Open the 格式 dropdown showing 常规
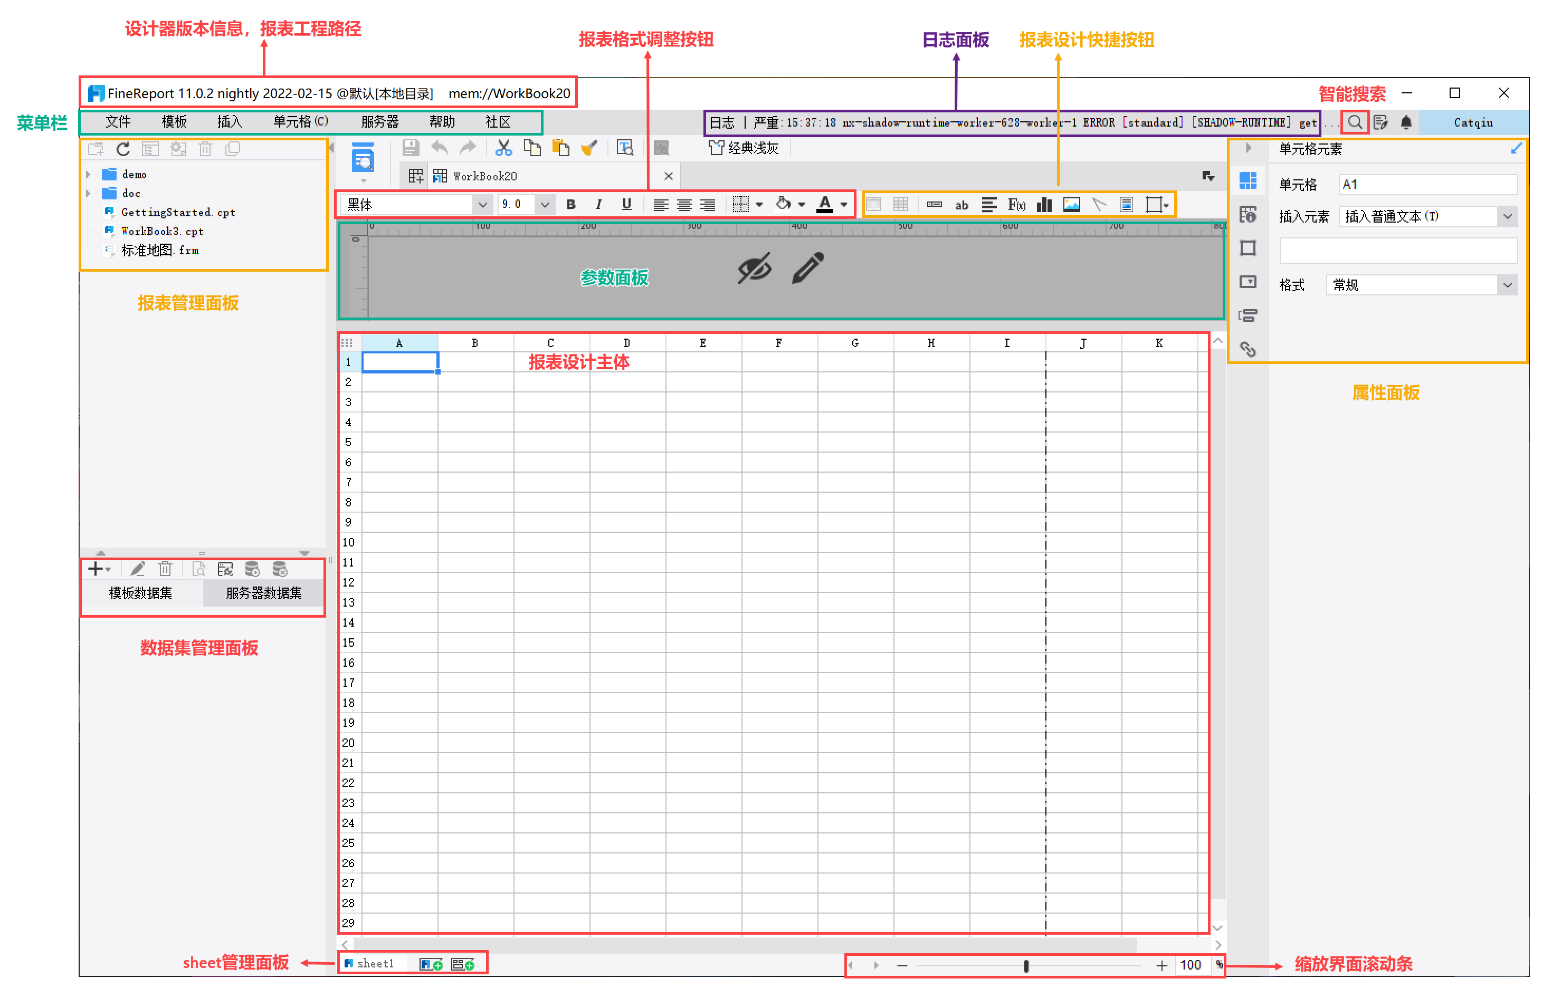This screenshot has width=1552, height=998. coord(1507,285)
